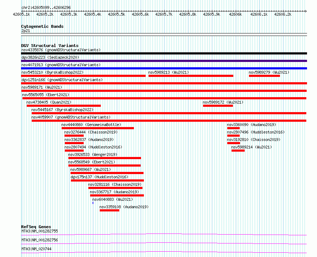This screenshot has height=257, width=317.
Task: Click ruler tick labeled 42605.8k
Action: point(188,14)
